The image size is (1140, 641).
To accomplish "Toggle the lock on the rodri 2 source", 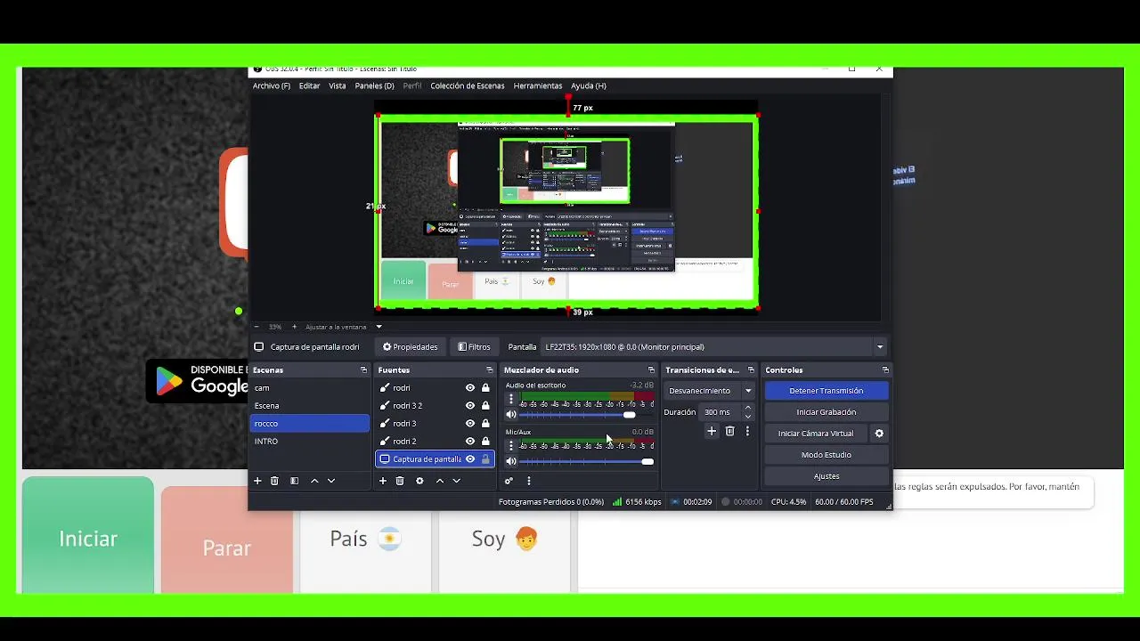I will tap(485, 442).
